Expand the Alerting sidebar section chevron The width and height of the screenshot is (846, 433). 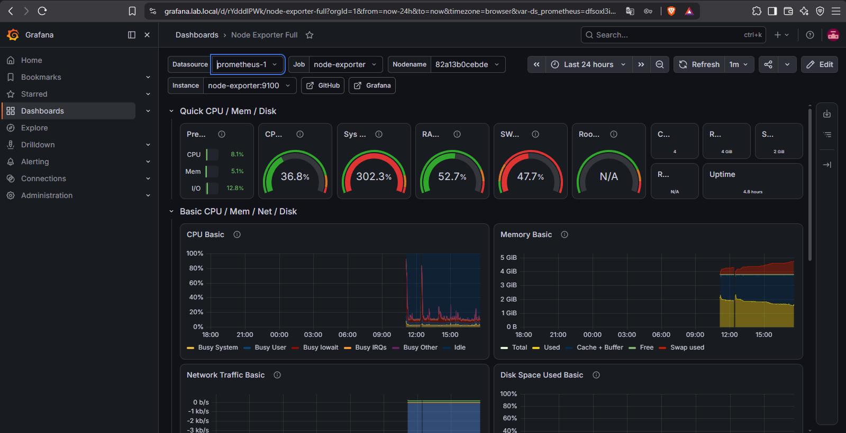click(x=148, y=162)
